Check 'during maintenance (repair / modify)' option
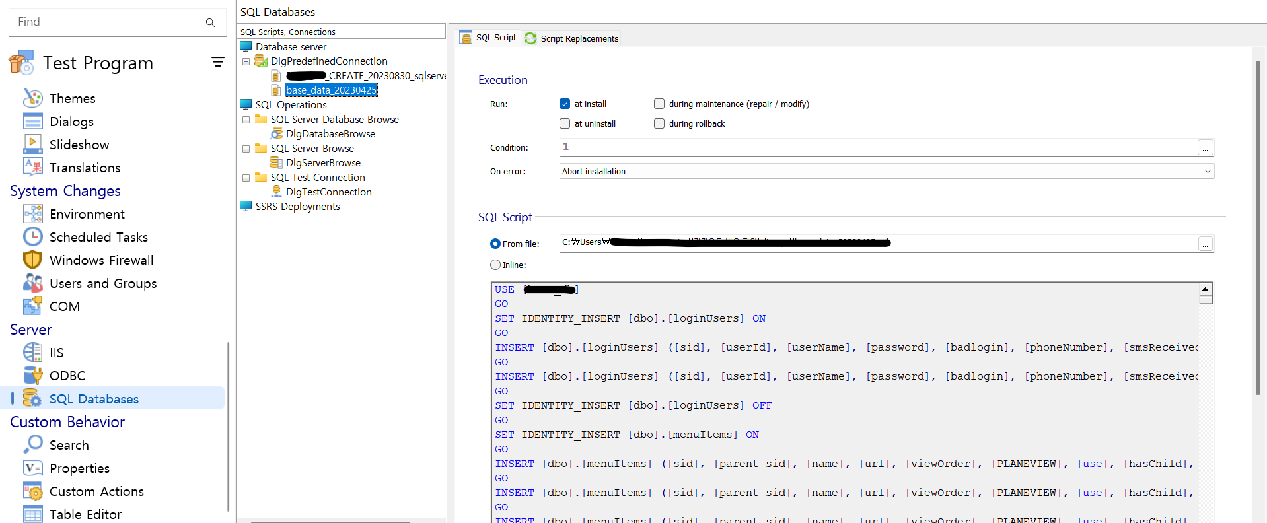The width and height of the screenshot is (1267, 523). (x=659, y=104)
